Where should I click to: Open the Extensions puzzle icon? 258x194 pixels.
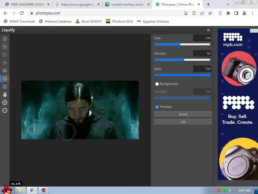(228, 13)
